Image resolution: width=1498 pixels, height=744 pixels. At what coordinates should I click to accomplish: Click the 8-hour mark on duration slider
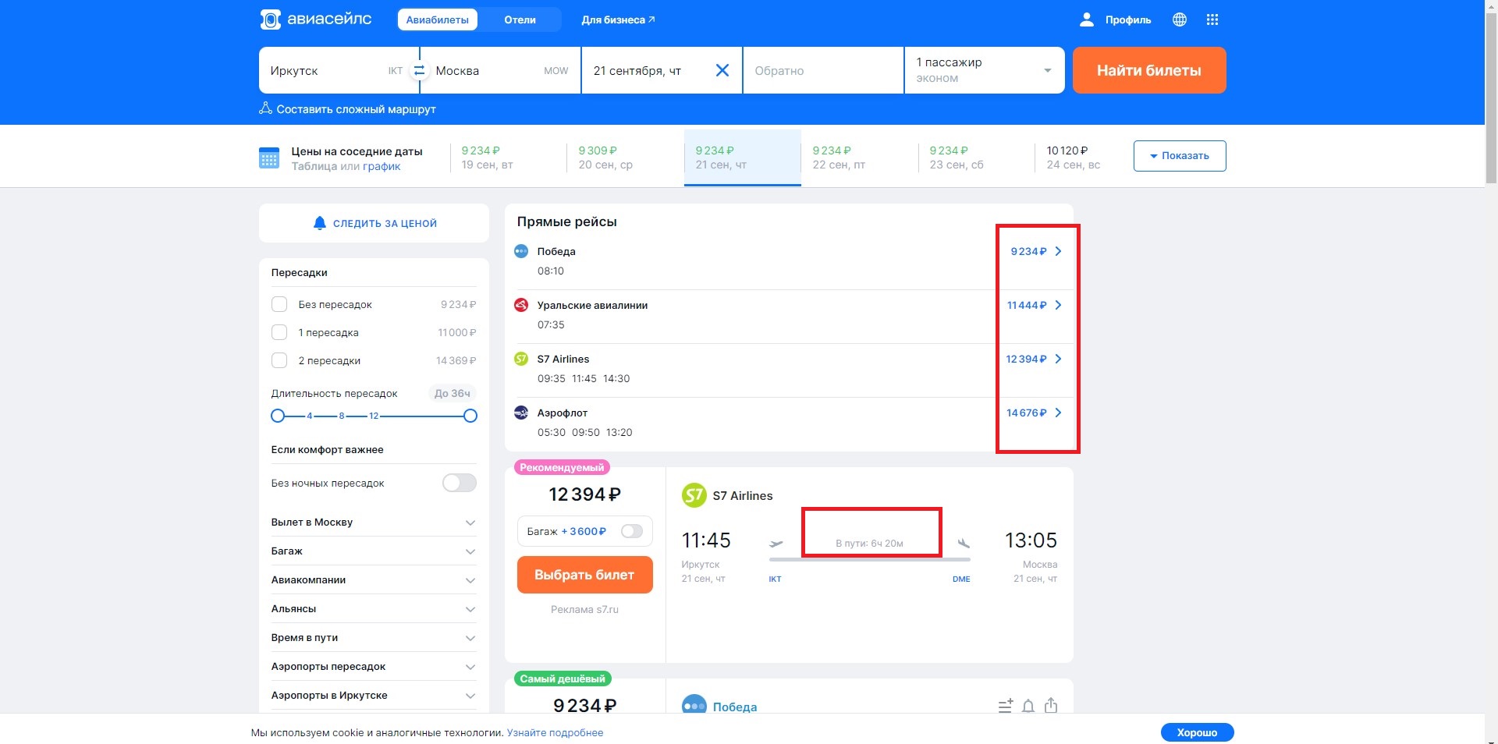click(x=341, y=416)
